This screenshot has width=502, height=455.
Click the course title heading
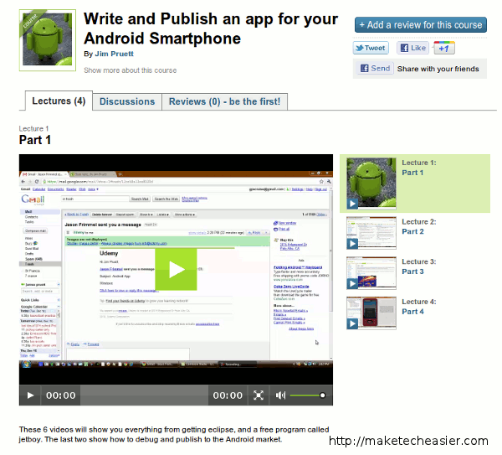click(211, 28)
